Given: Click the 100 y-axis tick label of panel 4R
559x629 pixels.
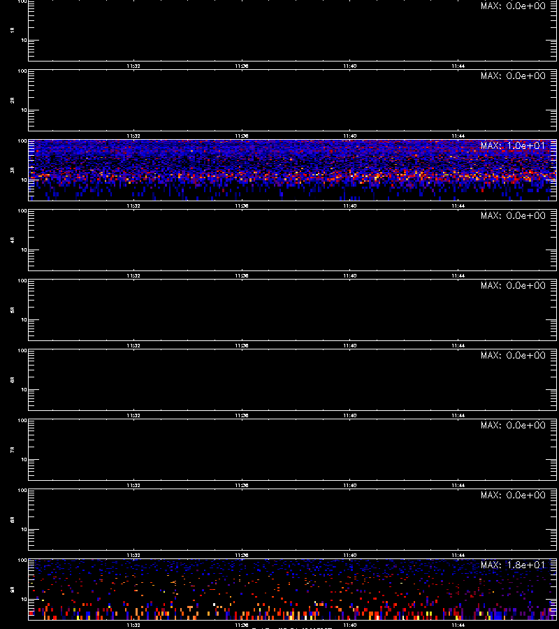Looking at the screenshot, I should 22,211.
